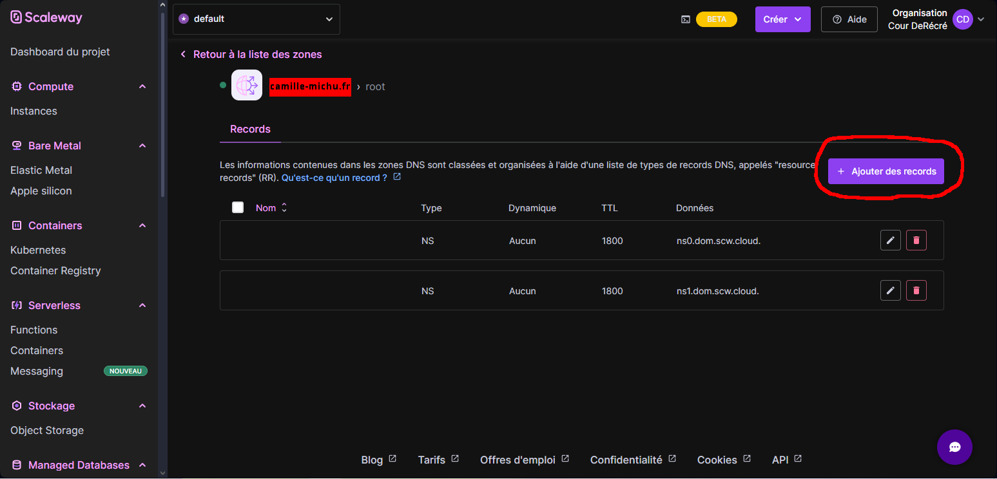The height and width of the screenshot is (479, 997).
Task: Click the yellow BETA badge
Action: (717, 19)
